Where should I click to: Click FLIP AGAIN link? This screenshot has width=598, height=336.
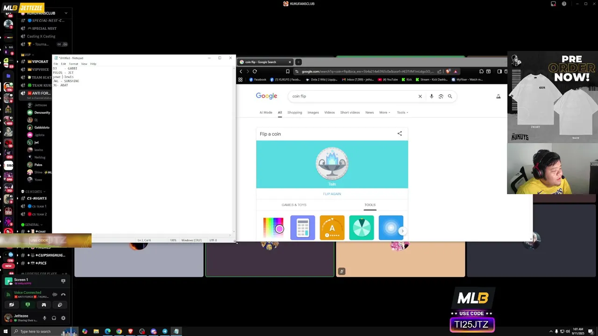tap(332, 194)
